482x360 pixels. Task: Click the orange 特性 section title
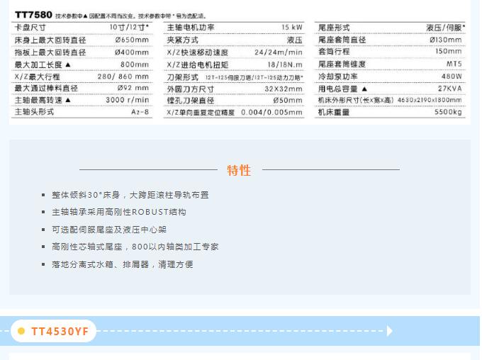click(x=239, y=170)
